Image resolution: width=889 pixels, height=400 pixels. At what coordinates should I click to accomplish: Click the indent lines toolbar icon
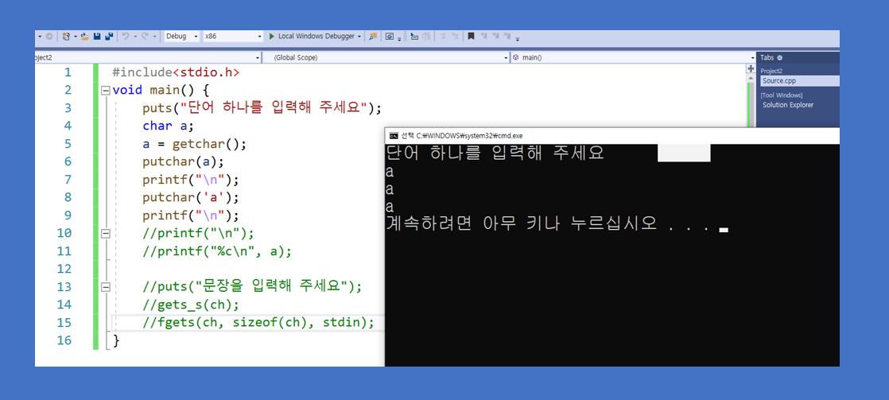tap(442, 37)
